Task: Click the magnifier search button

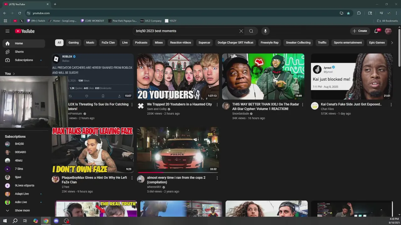Action: (x=251, y=31)
